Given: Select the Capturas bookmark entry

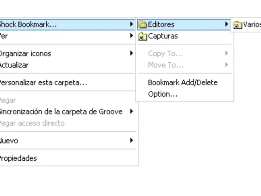Looking at the screenshot, I should pyautogui.click(x=163, y=36).
